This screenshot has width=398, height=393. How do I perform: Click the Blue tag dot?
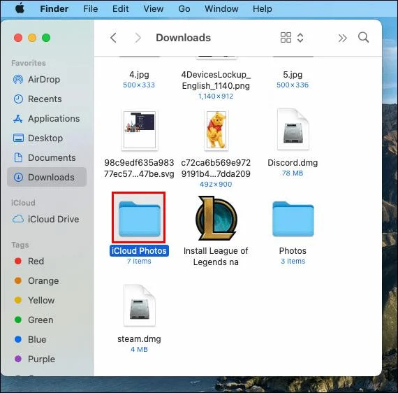click(17, 339)
